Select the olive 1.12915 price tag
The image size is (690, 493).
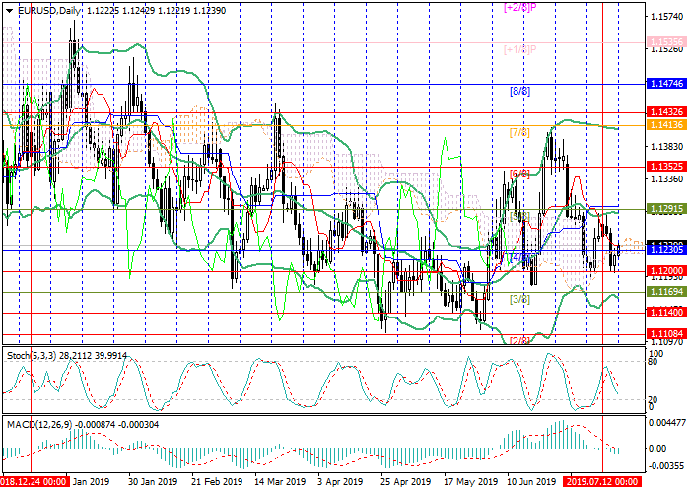(x=666, y=209)
